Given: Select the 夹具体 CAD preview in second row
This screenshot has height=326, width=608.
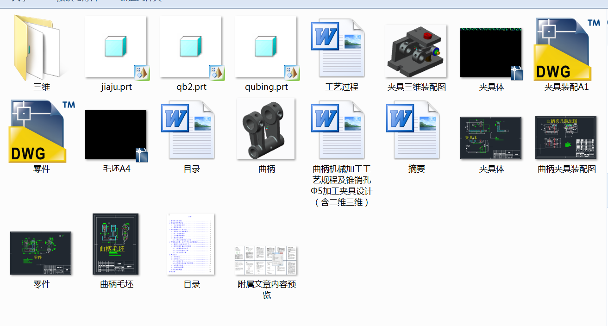Looking at the screenshot, I should (491, 138).
